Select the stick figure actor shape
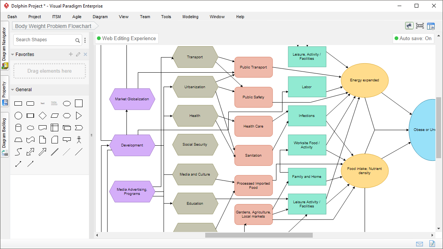The image size is (443, 249). [79, 140]
